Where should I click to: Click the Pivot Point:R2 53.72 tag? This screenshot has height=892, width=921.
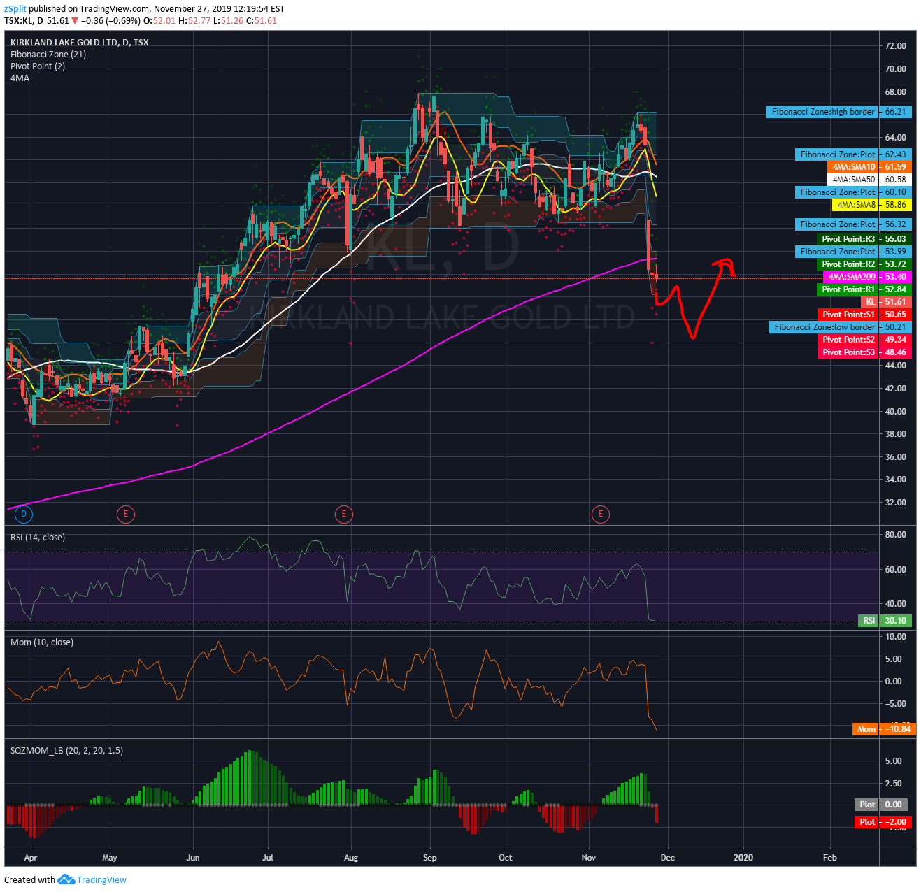(864, 264)
